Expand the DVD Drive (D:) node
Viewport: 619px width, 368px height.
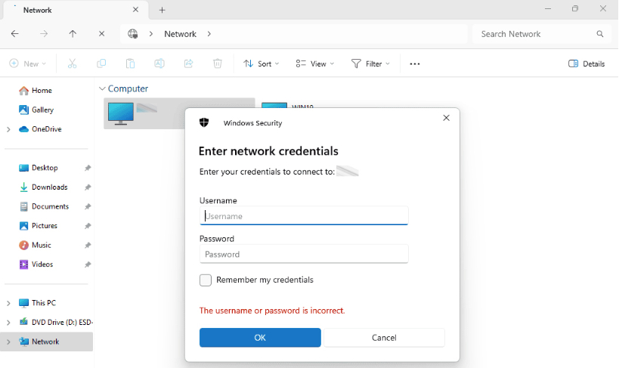(x=8, y=323)
